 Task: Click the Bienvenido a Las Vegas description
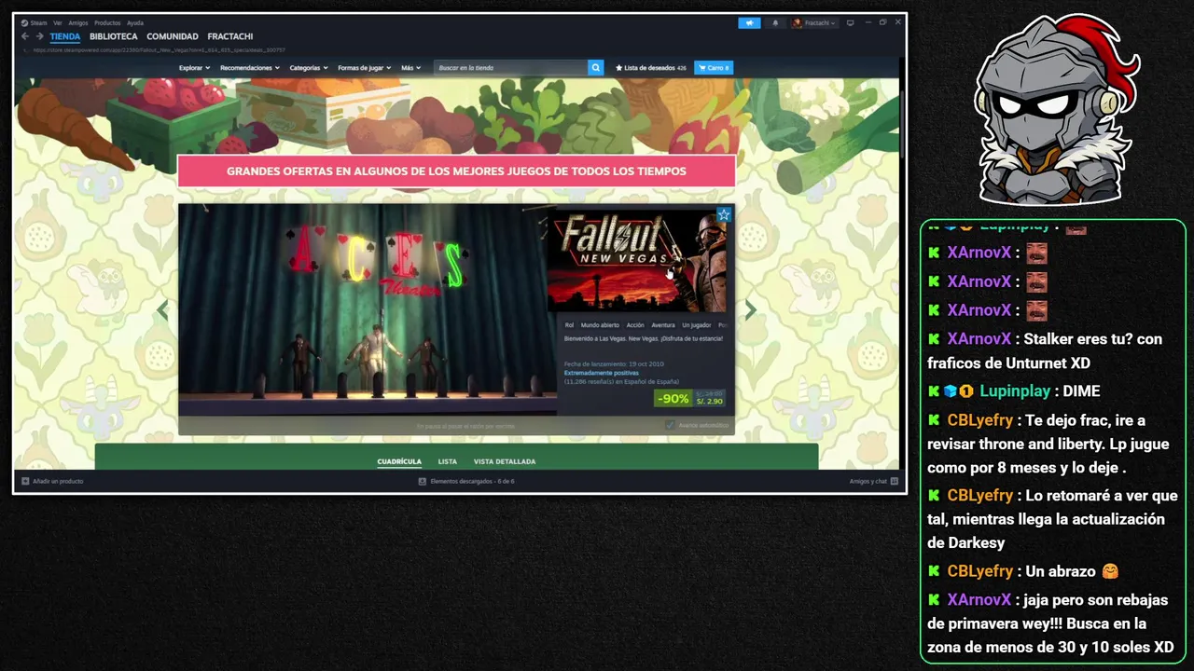(x=644, y=338)
